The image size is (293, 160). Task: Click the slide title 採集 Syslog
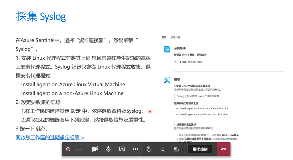pos(41,17)
